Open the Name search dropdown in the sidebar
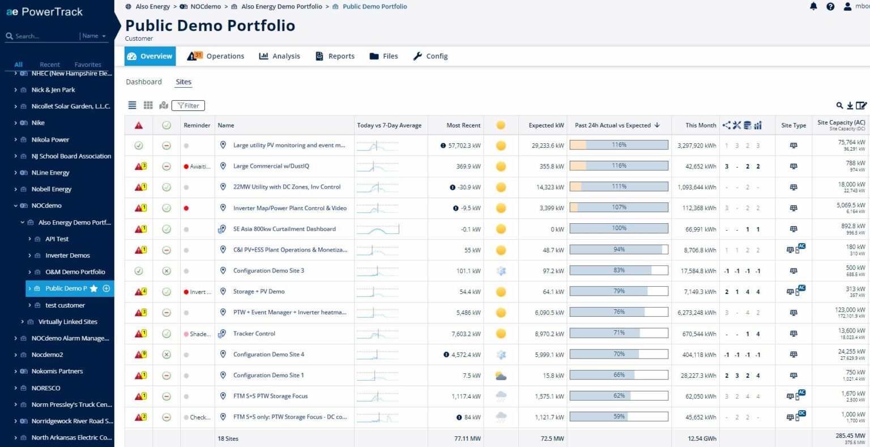 pos(93,36)
